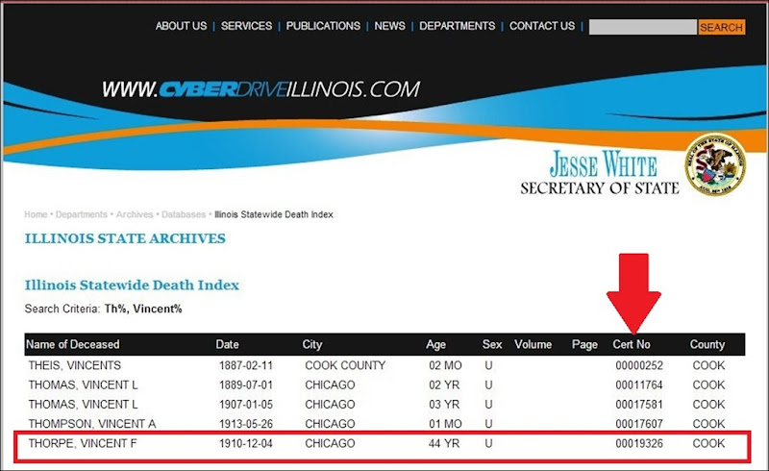Open Departments breadcrumb link
This screenshot has width=769, height=471.
tap(82, 214)
